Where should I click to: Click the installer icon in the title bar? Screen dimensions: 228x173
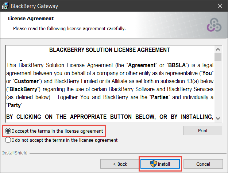[x=5, y=6]
